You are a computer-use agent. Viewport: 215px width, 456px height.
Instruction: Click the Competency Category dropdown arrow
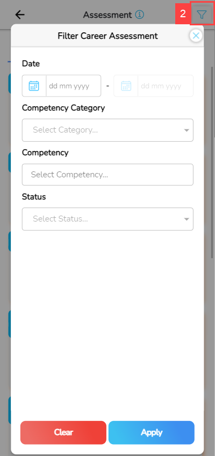[x=187, y=130]
